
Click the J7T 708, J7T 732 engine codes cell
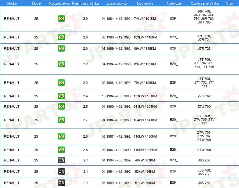[x=204, y=82]
